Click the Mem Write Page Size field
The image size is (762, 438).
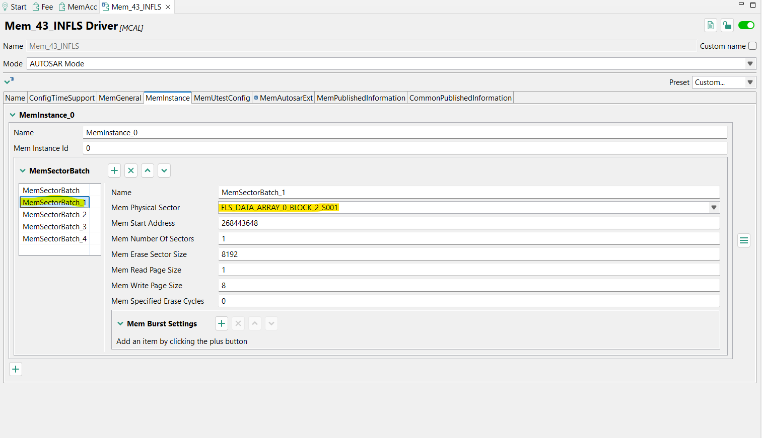469,286
